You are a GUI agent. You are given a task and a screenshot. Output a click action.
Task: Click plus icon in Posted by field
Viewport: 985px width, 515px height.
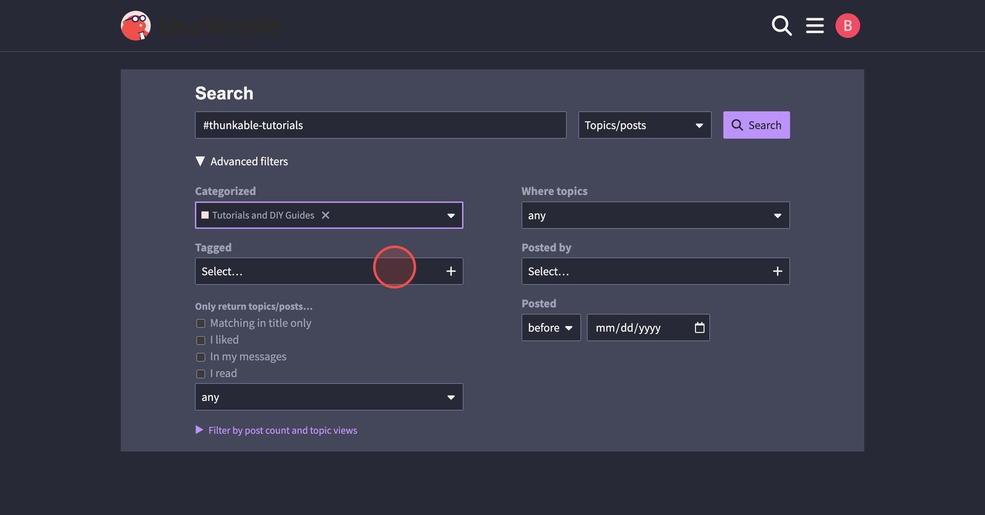(x=777, y=271)
